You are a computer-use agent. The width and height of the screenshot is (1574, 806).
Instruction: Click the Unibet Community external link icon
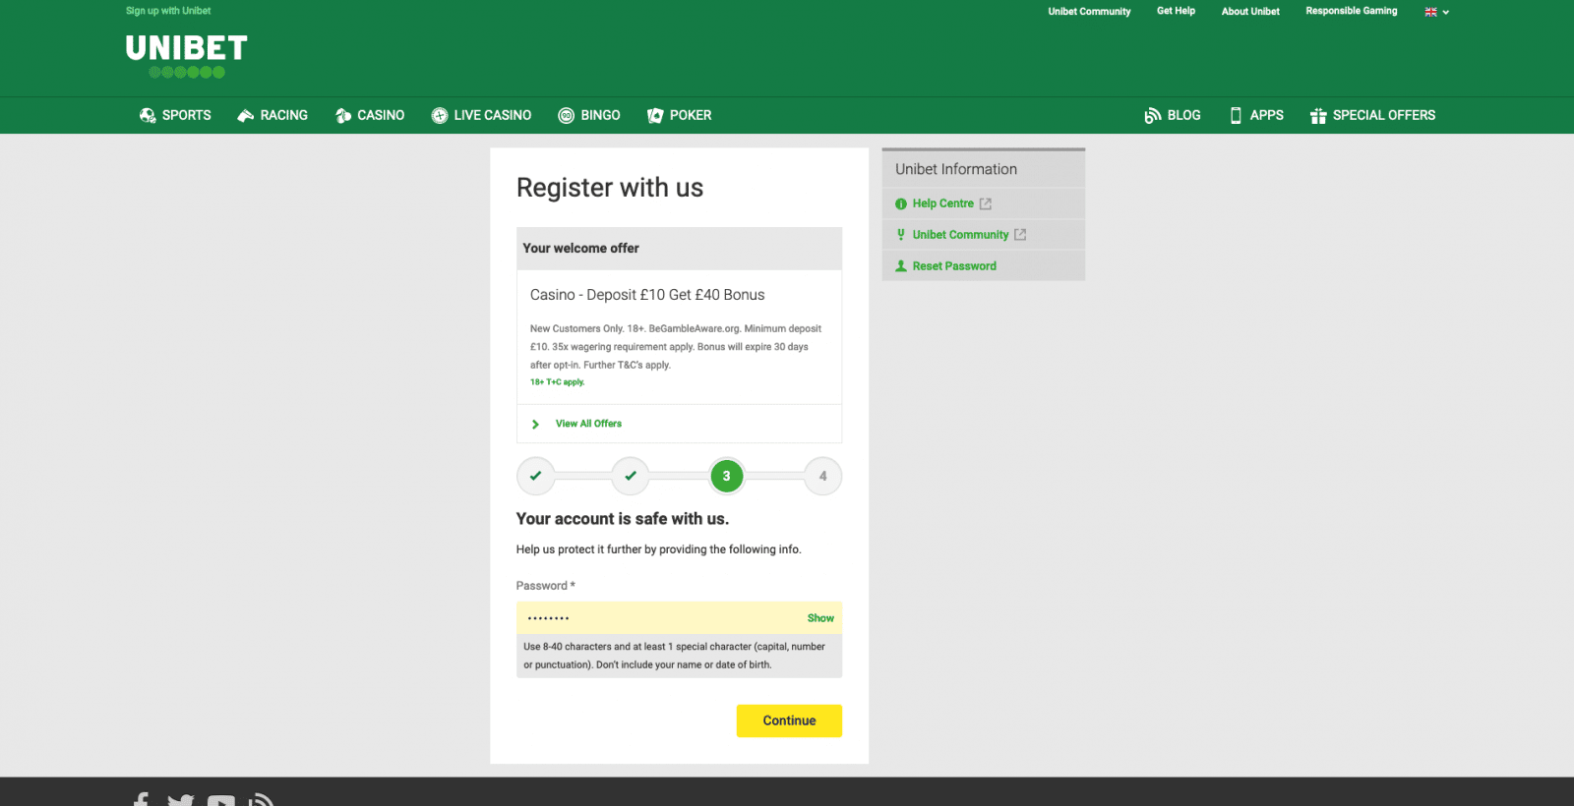click(x=1020, y=235)
